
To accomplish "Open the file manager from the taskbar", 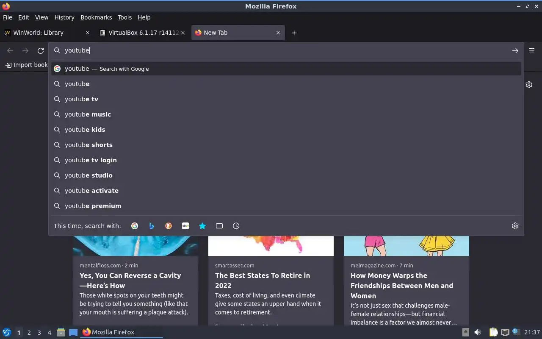I will tap(61, 332).
